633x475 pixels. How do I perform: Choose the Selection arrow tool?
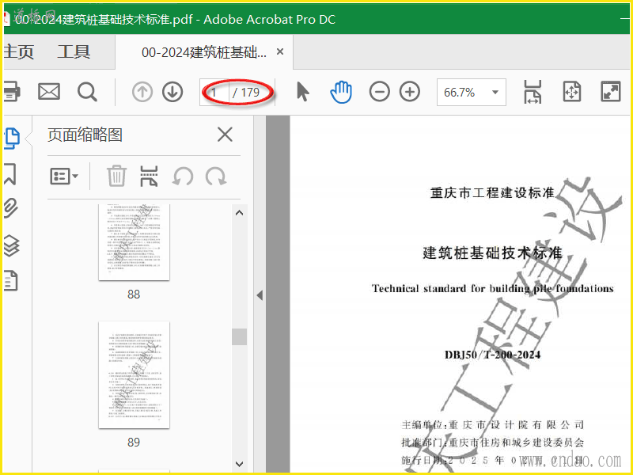(302, 92)
